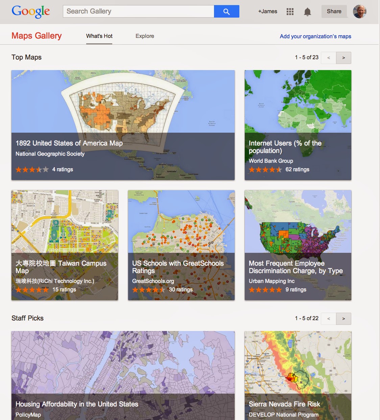This screenshot has height=420, width=380.
Task: Open the +James profile link
Action: 268,12
